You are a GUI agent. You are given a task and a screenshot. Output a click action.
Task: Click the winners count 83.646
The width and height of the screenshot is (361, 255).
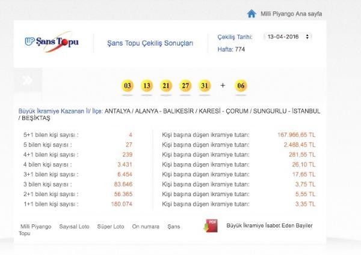point(123,184)
